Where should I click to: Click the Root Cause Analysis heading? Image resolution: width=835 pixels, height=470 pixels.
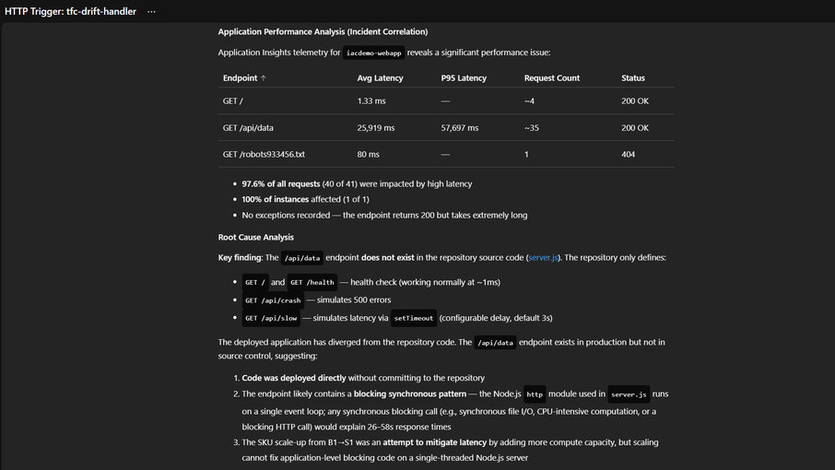click(256, 237)
